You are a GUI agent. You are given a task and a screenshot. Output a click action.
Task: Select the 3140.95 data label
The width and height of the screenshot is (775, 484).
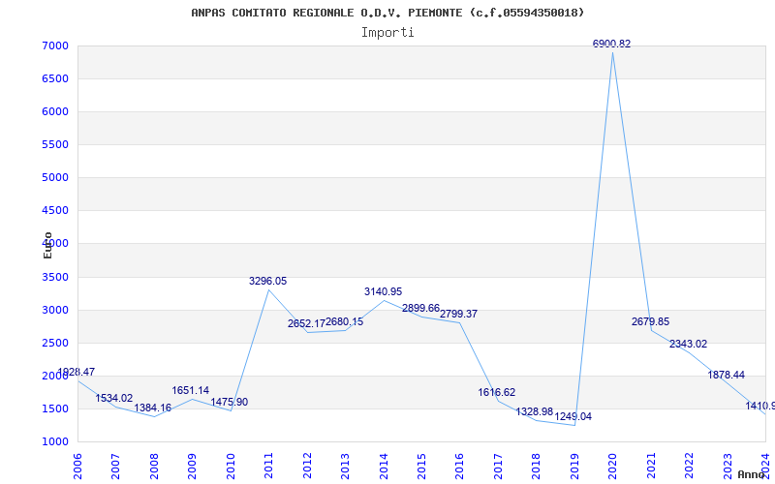(383, 292)
